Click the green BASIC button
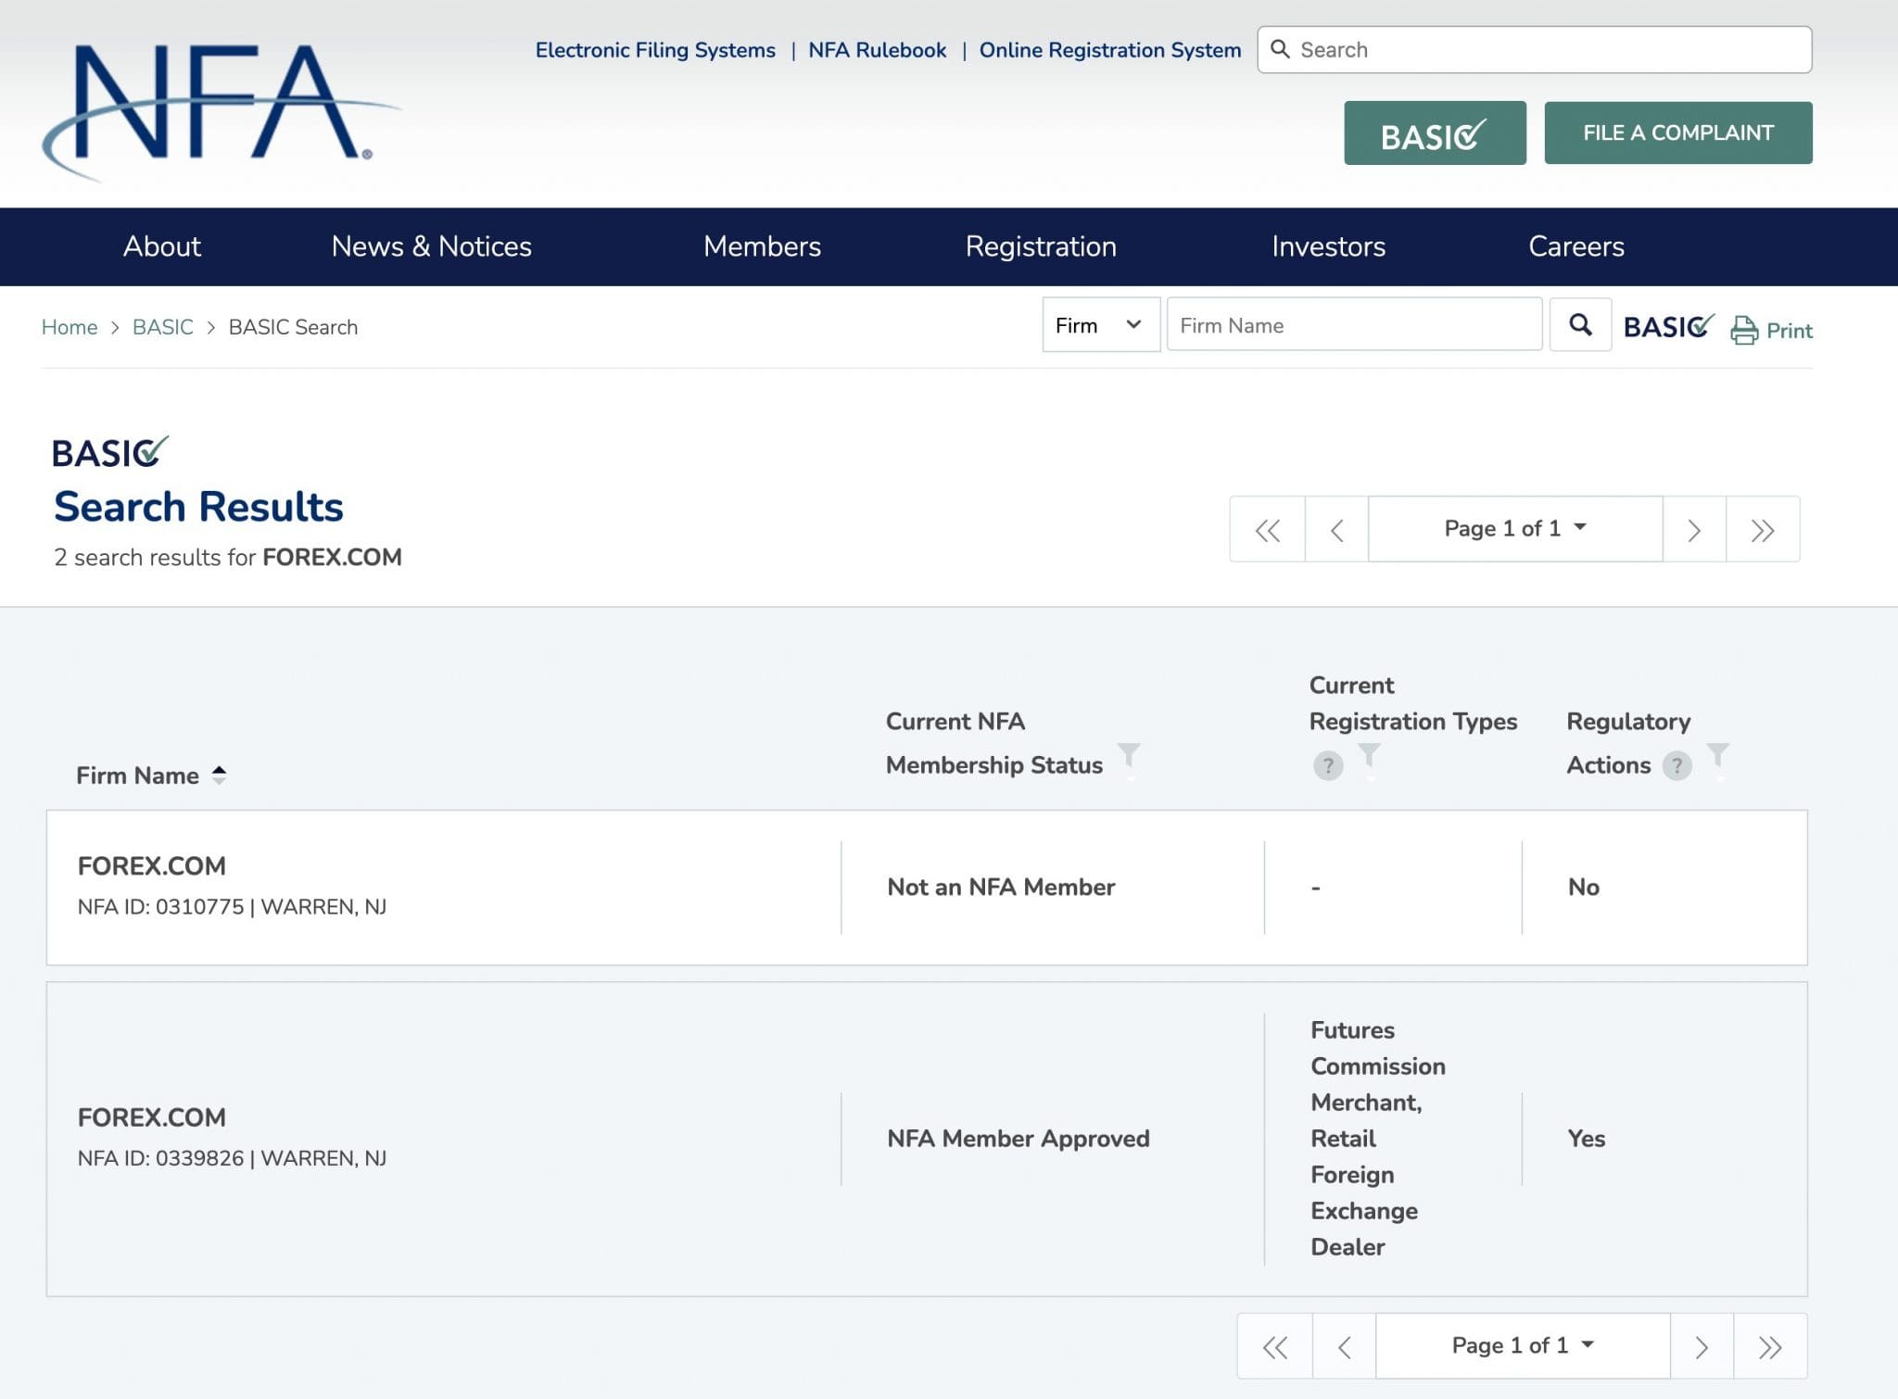The image size is (1898, 1399). tap(1435, 133)
